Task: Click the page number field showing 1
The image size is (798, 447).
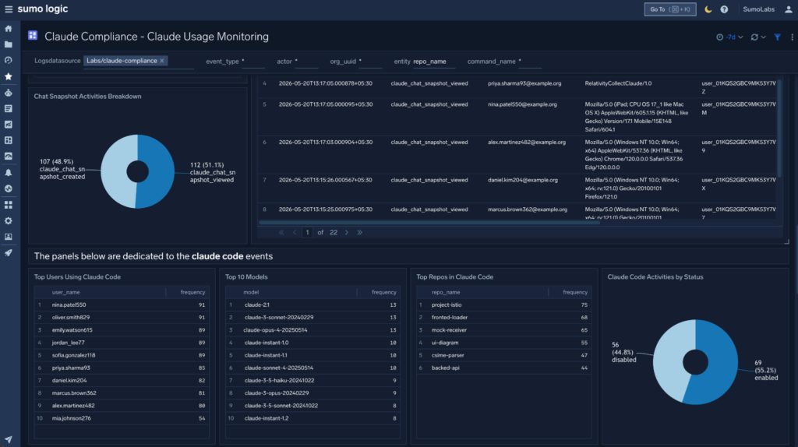Action: tap(307, 232)
